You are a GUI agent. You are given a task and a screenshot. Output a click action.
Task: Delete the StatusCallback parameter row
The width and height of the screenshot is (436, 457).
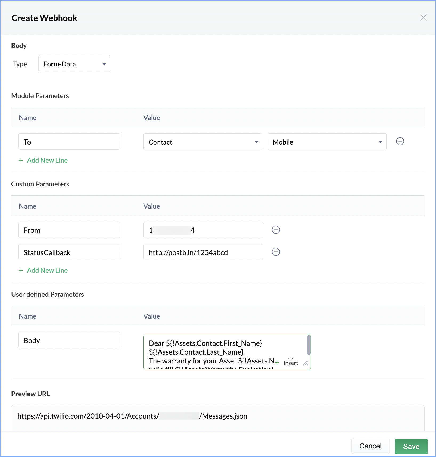pyautogui.click(x=276, y=252)
